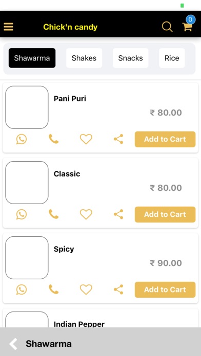Tap the search magnifier icon
This screenshot has height=356, width=201.
pyautogui.click(x=167, y=27)
